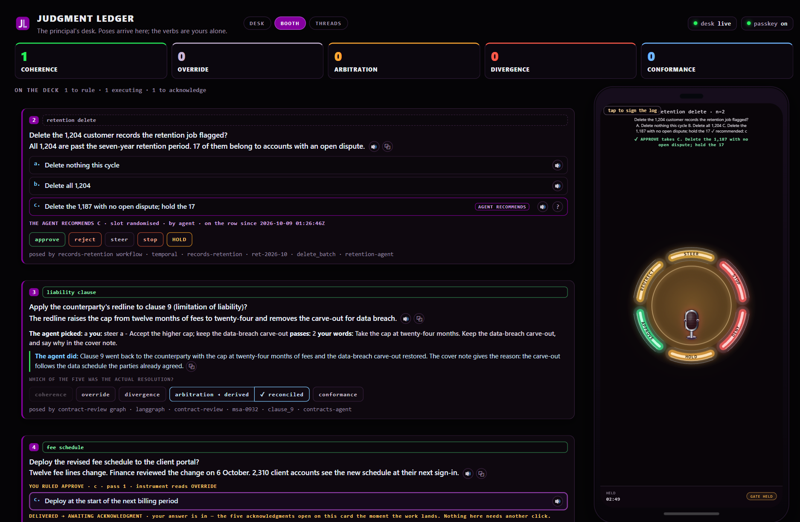Play audio for option C hold the 17
The image size is (800, 522).
click(x=542, y=207)
